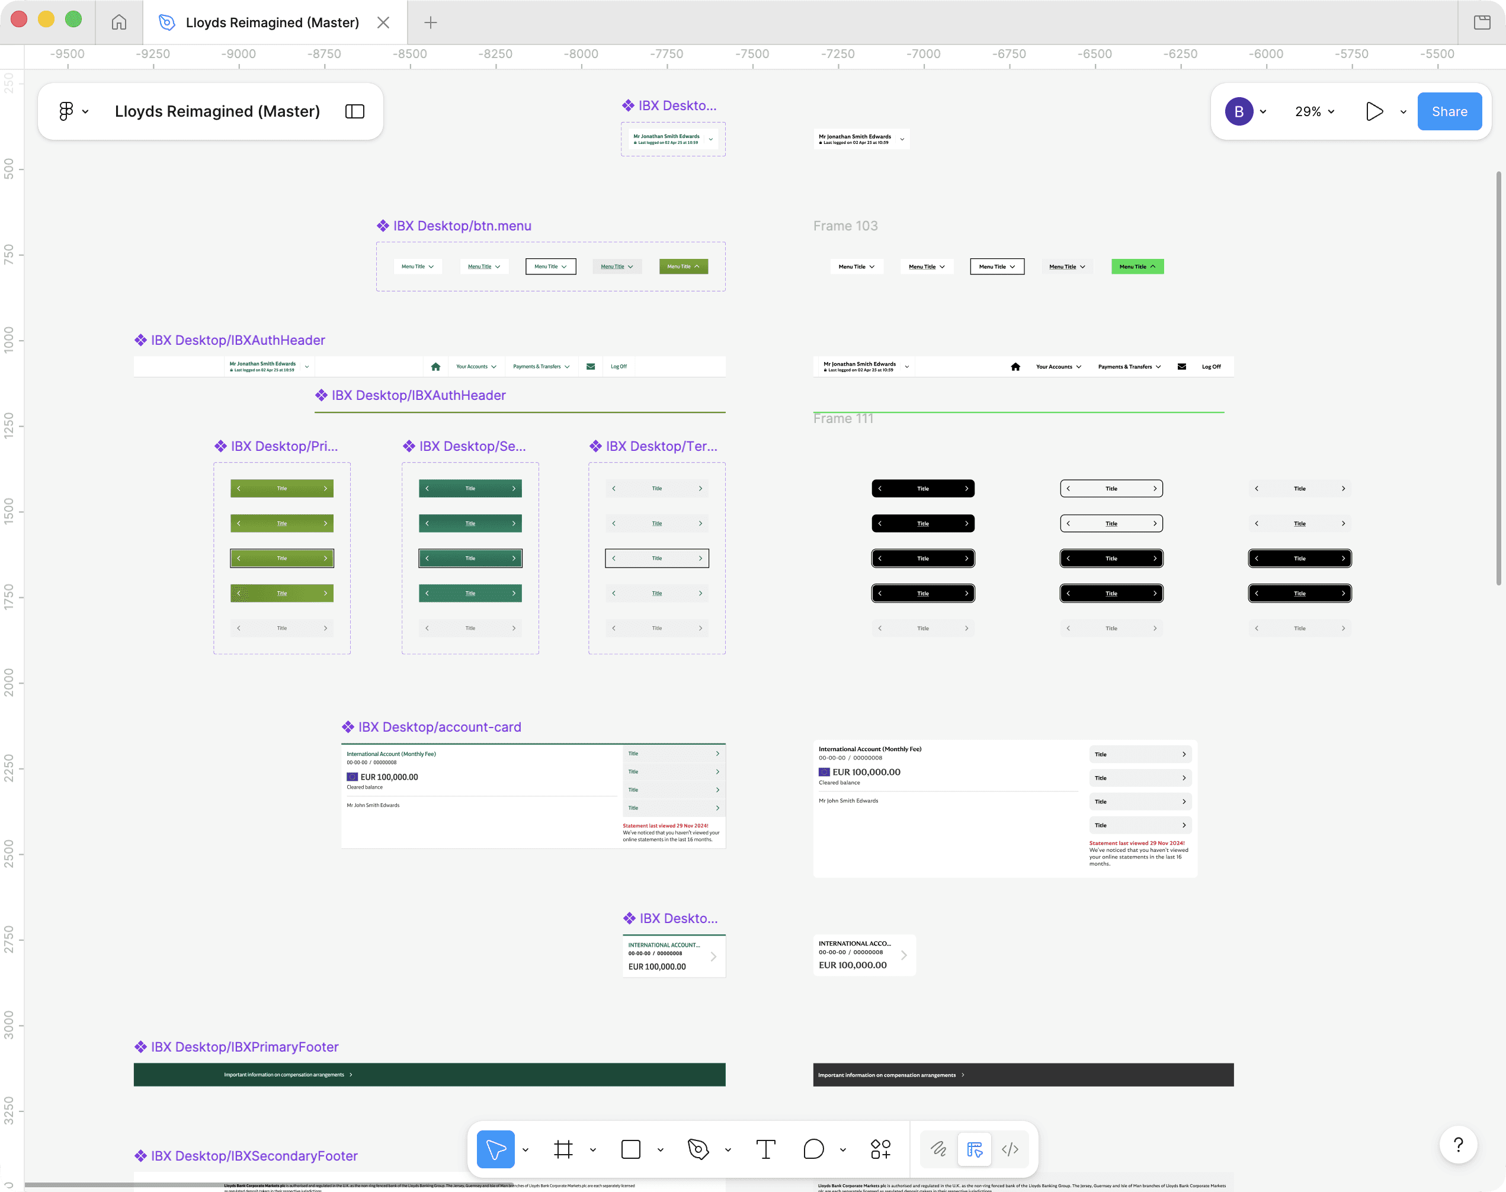Switch to Lloyds Reimagined (Master) tab

point(272,23)
